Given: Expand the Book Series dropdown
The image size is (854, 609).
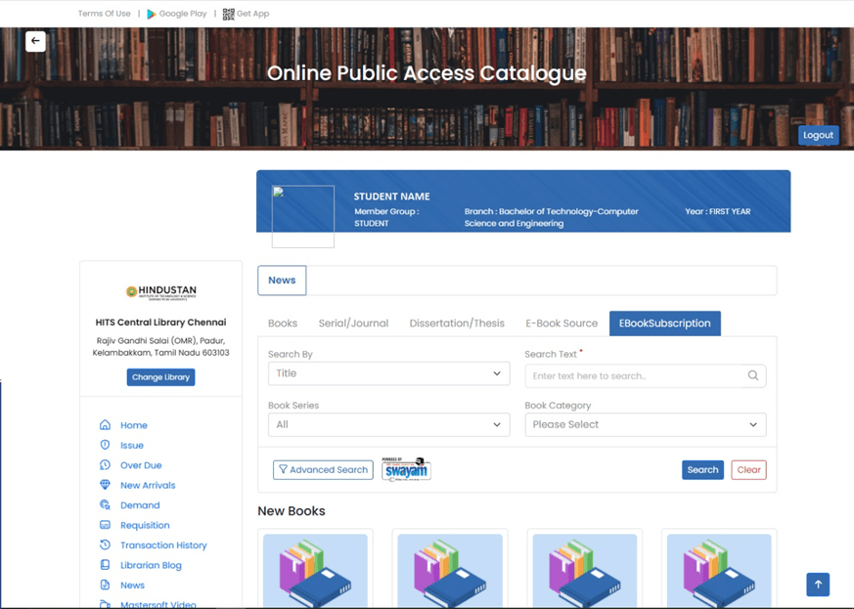Looking at the screenshot, I should tap(388, 424).
